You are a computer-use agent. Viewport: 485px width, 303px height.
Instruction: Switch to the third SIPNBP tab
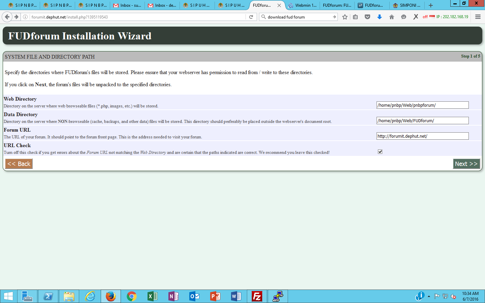pyautogui.click(x=92, y=5)
